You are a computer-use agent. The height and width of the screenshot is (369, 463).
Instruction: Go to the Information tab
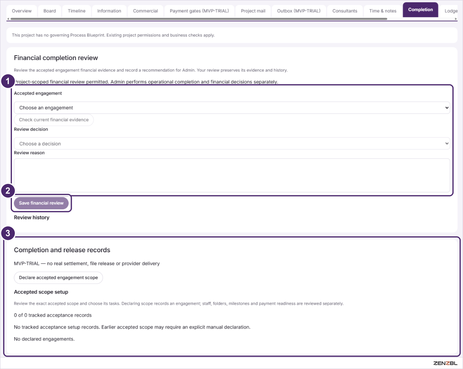pyautogui.click(x=109, y=11)
